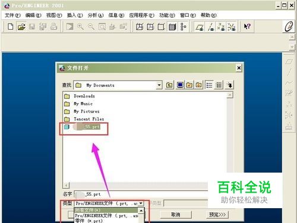Open the 信息 (N) menu
The height and width of the screenshot is (223, 297).
[x=116, y=15]
